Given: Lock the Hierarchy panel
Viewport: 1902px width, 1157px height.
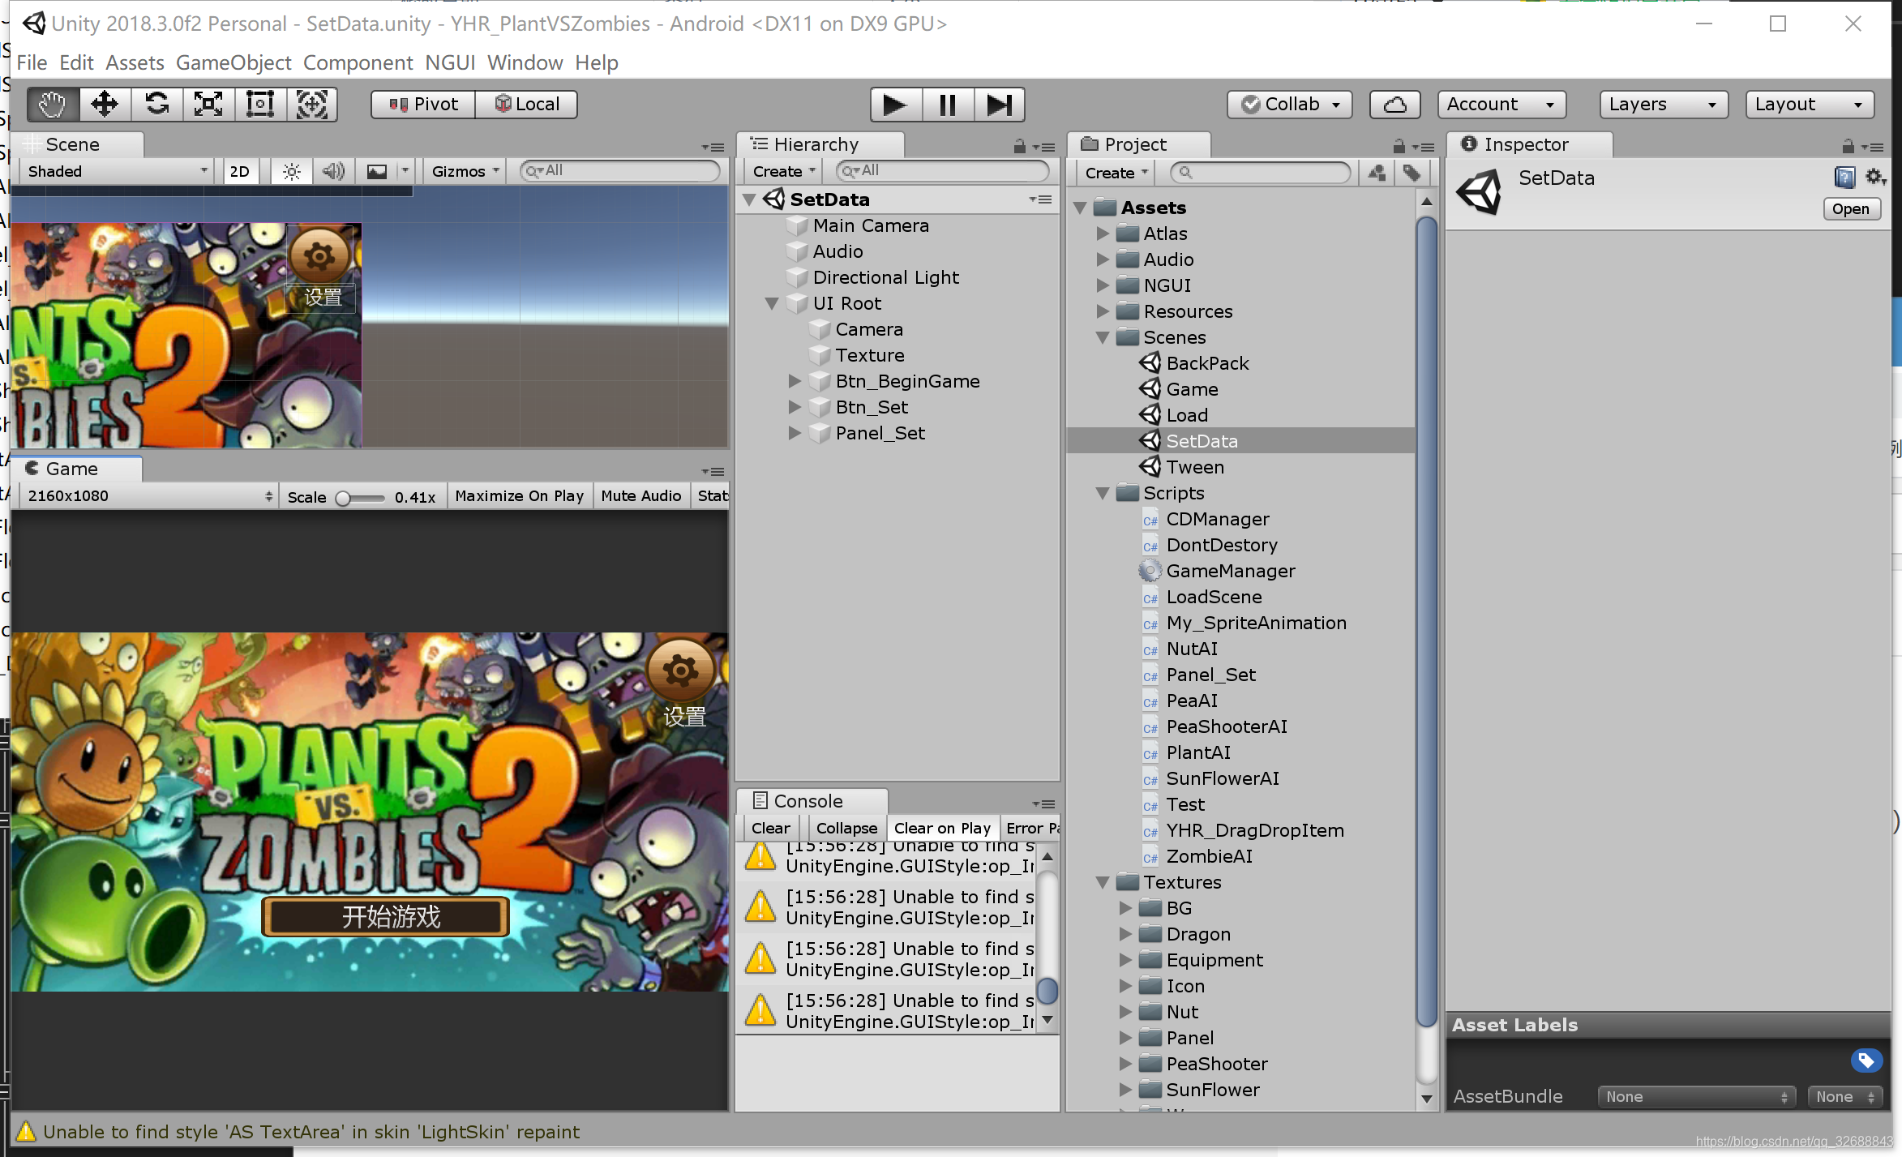Looking at the screenshot, I should coord(1020,146).
